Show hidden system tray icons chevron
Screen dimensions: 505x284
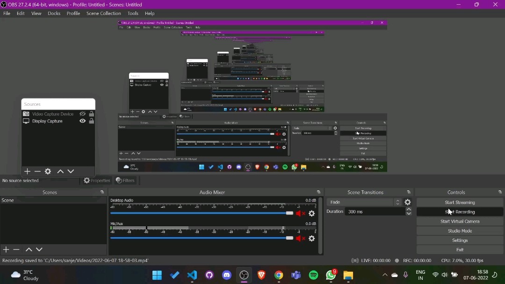coord(384,275)
